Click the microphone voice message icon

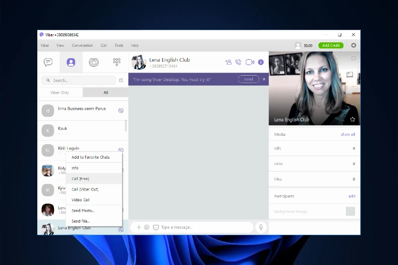tap(260, 227)
